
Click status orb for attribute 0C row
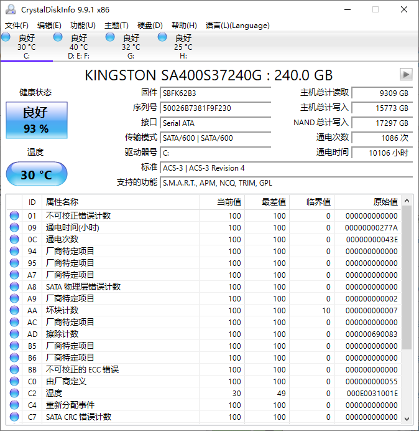coord(14,239)
